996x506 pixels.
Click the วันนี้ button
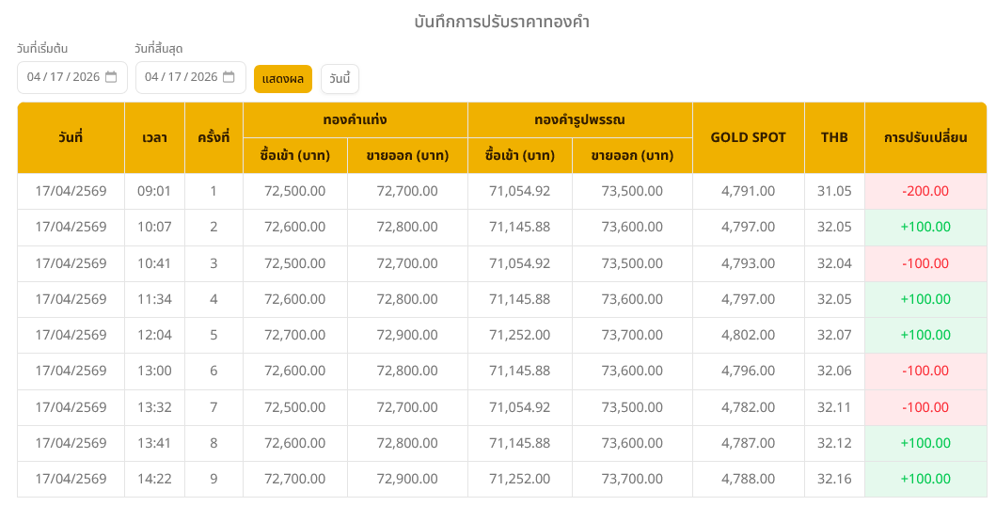click(340, 78)
